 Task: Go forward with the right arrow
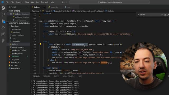click(x=66, y=2)
